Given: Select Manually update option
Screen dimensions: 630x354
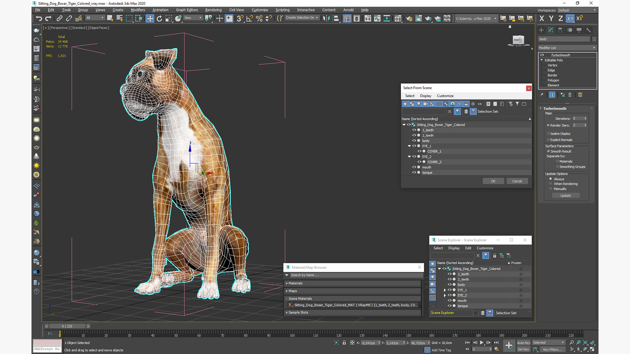Looking at the screenshot, I should click(x=551, y=189).
